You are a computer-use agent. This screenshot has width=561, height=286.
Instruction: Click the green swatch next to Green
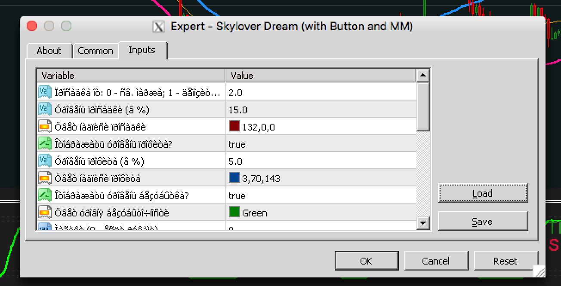pos(234,212)
